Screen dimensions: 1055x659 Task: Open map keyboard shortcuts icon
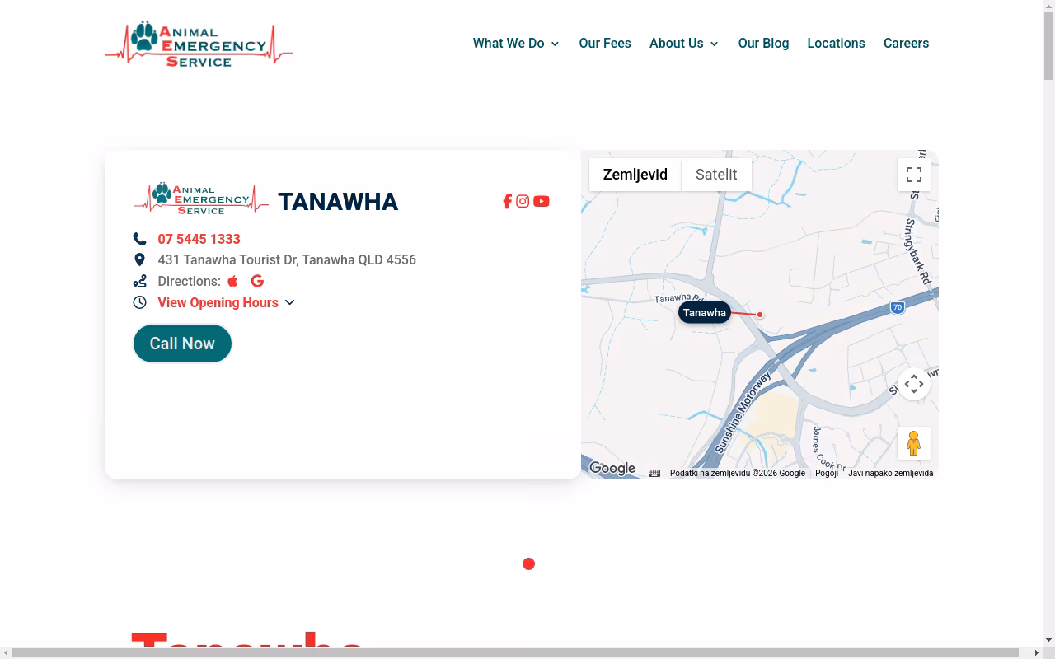[x=654, y=473]
